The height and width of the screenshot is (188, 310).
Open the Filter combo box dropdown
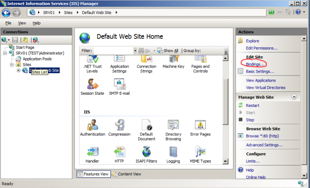pos(135,51)
